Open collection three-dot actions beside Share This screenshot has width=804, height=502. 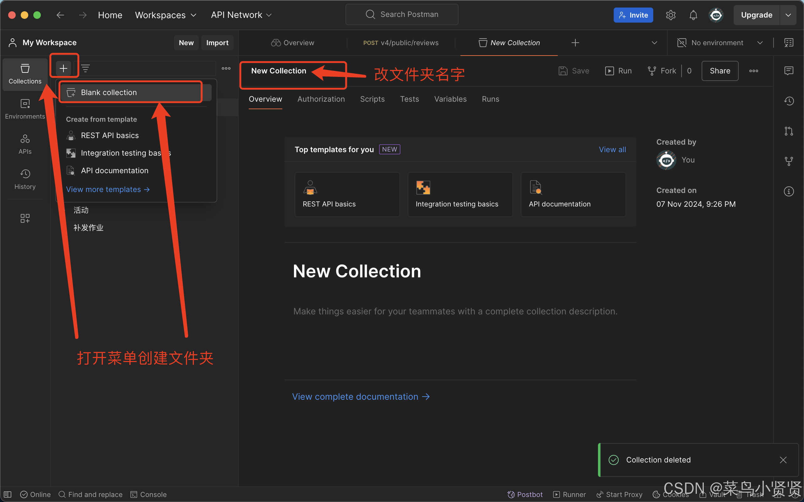(x=754, y=71)
